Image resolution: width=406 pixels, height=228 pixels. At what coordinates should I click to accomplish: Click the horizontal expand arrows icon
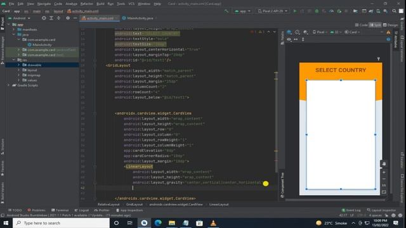pos(296,39)
